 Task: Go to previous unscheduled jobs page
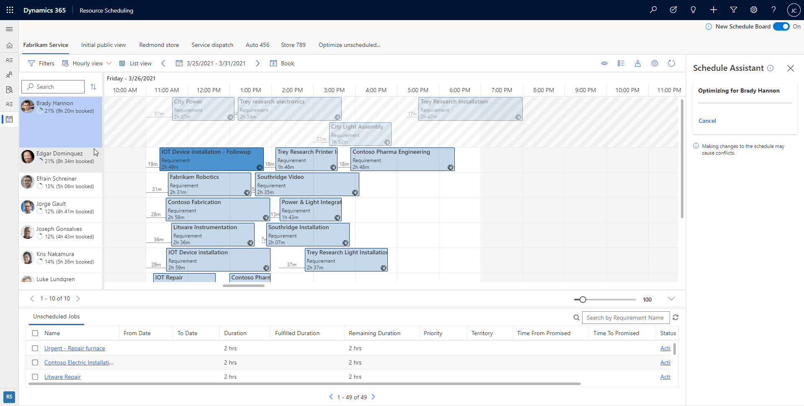click(x=331, y=397)
